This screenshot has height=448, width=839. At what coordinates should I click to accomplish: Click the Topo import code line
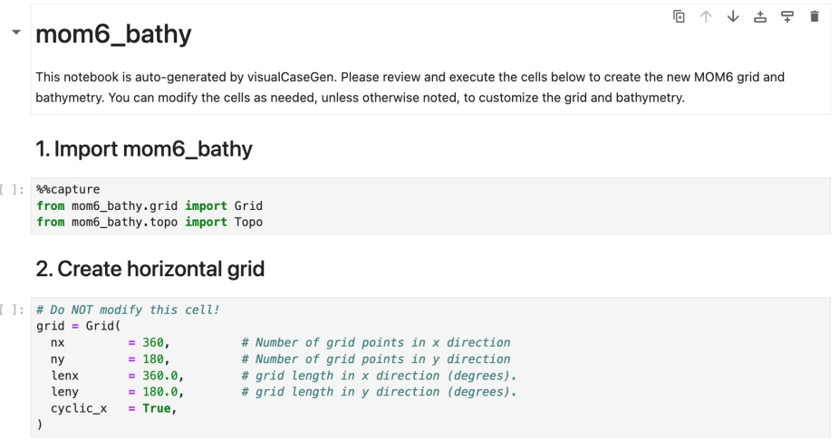149,222
